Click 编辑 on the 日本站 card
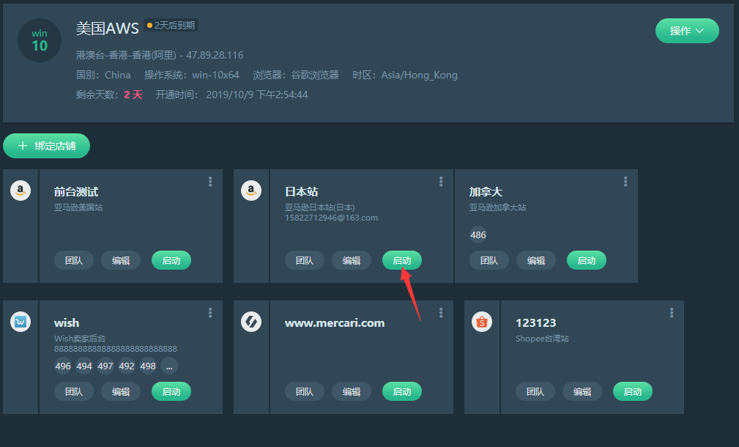 coord(351,260)
